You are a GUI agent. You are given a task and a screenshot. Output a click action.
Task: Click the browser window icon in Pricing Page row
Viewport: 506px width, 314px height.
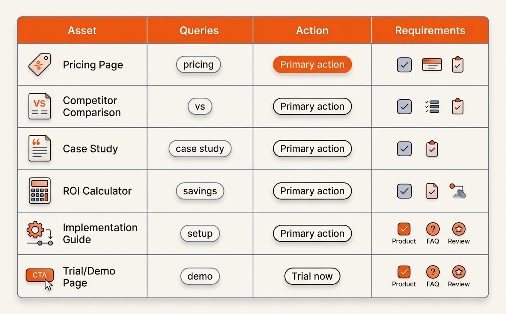tap(432, 65)
